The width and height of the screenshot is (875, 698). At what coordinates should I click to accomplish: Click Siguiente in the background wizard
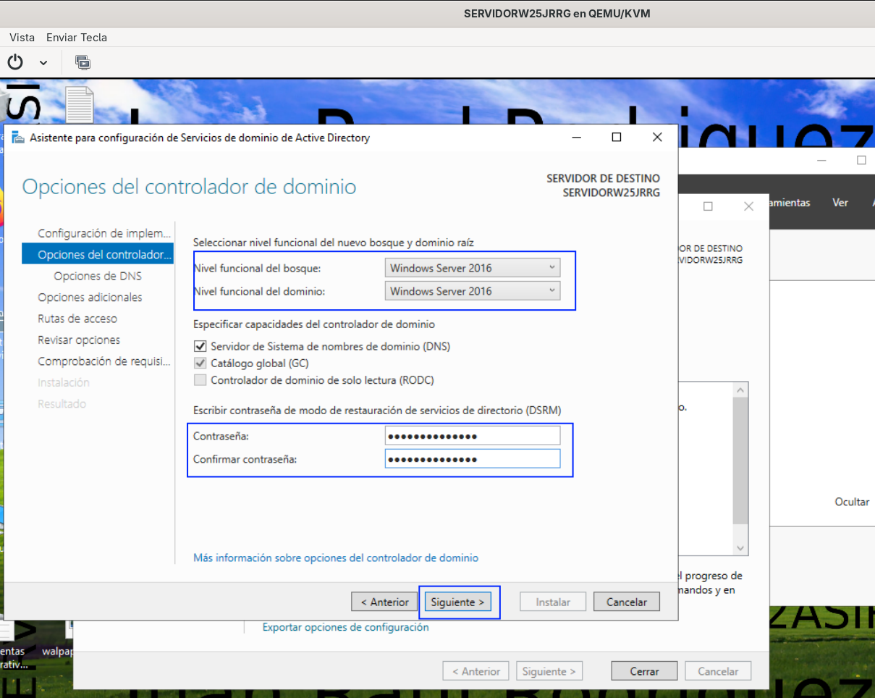[x=549, y=671]
